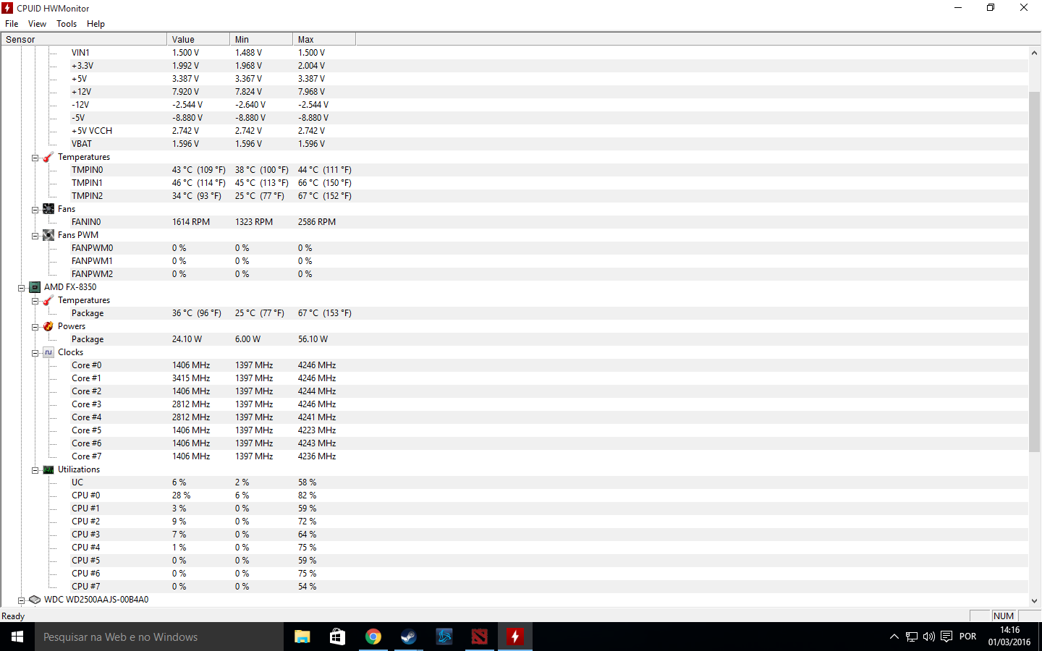Click the Min column header
Viewport: 1042px width, 651px height.
click(x=261, y=40)
